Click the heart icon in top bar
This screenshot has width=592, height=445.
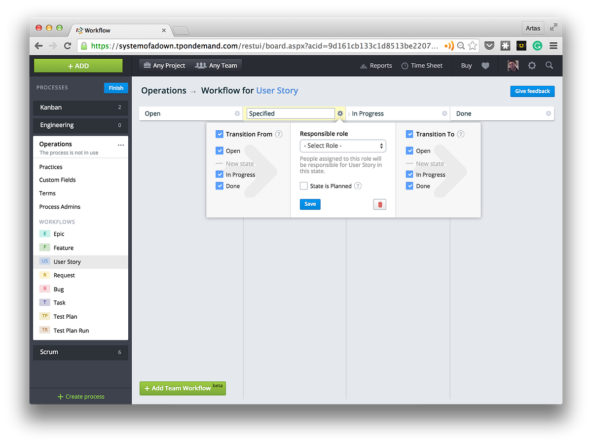click(485, 66)
